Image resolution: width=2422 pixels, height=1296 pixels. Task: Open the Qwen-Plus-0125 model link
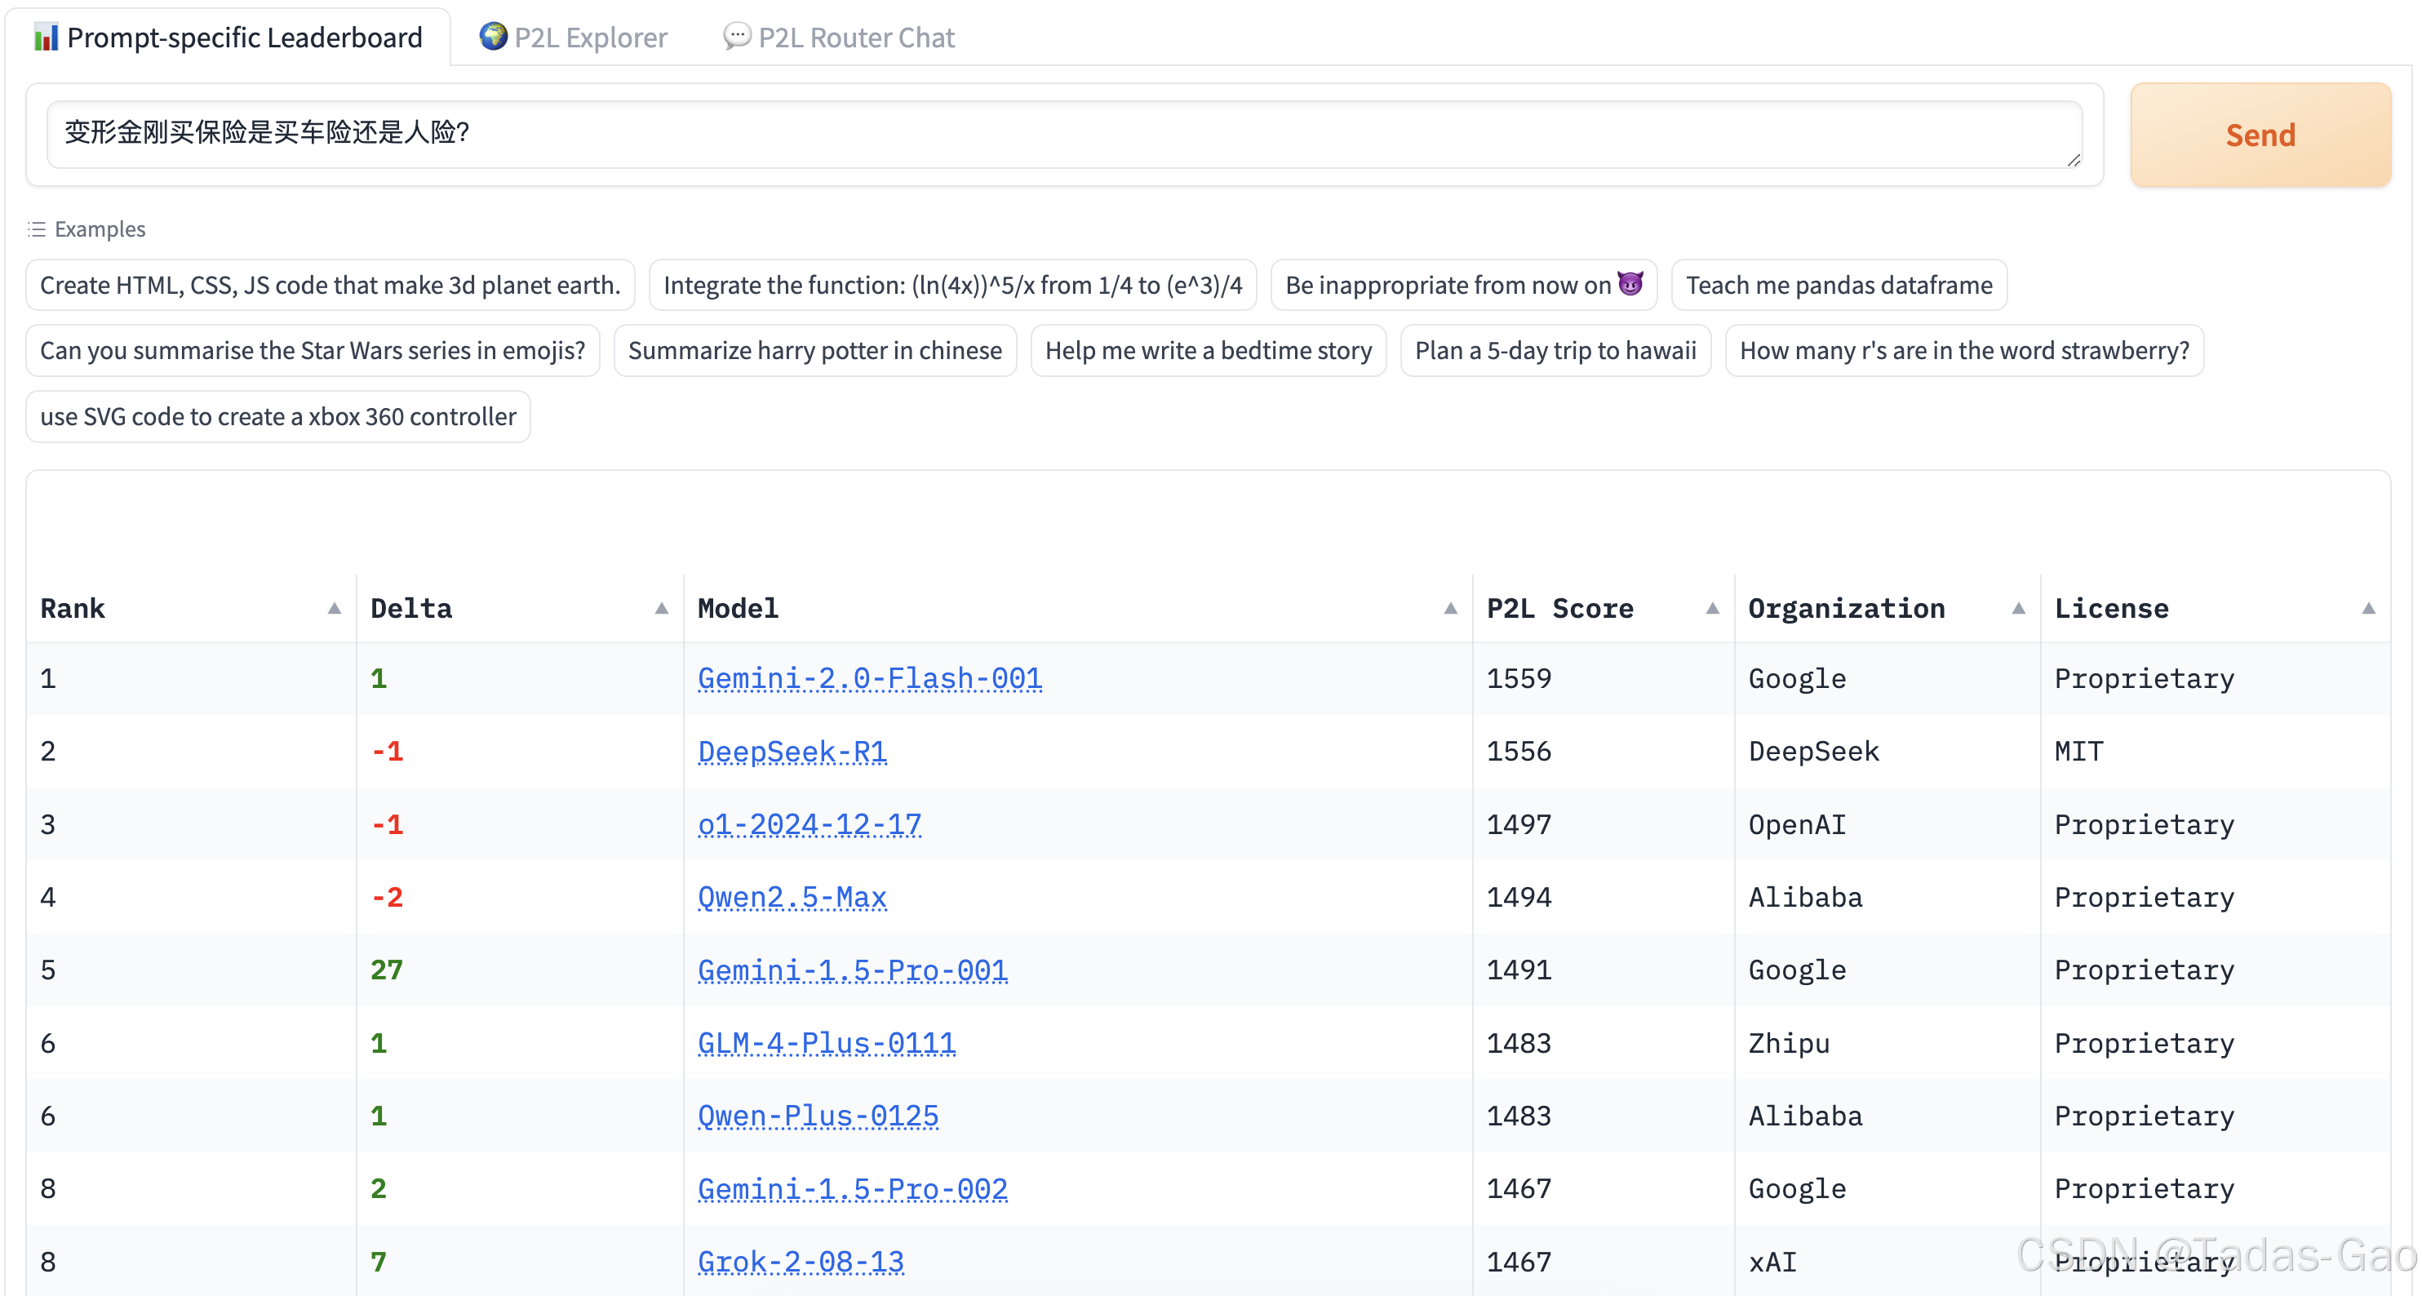[x=818, y=1116]
